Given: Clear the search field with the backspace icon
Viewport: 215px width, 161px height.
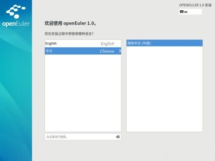Looking at the screenshot, I should 118,137.
